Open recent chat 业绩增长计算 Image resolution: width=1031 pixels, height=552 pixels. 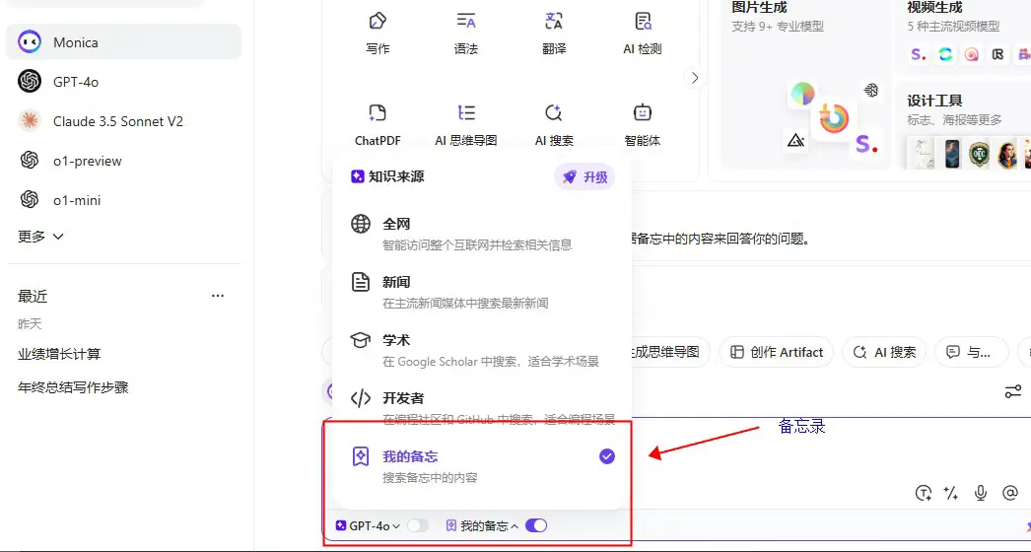[x=59, y=354]
